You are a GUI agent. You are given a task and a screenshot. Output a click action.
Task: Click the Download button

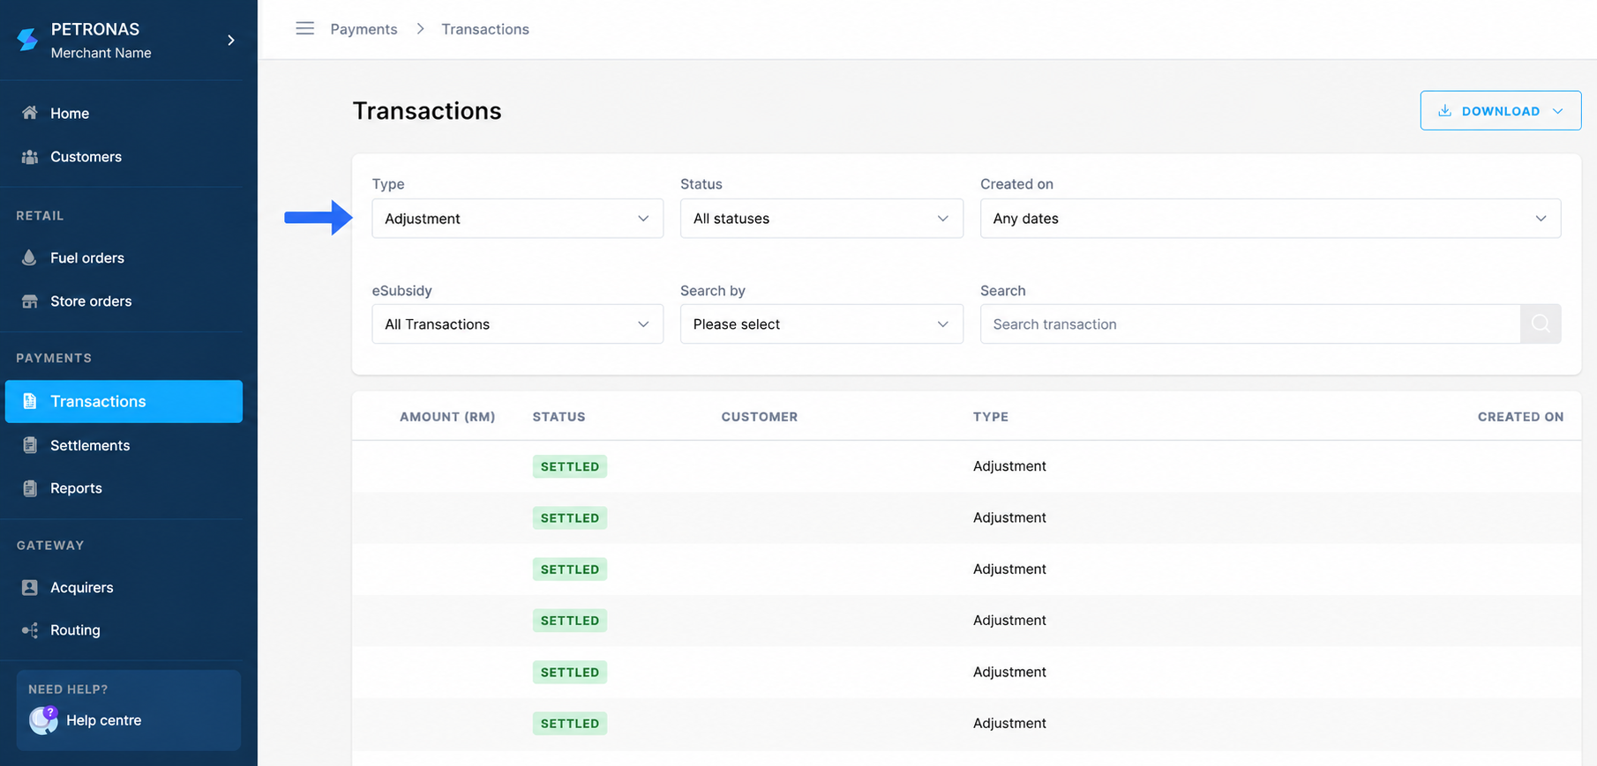click(1500, 111)
